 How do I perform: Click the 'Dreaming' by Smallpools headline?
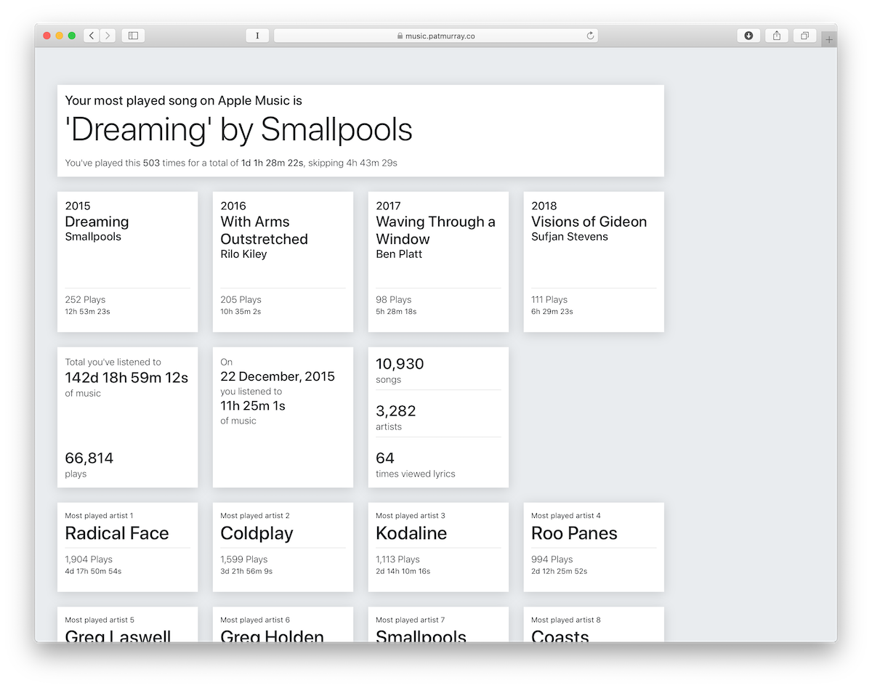238,131
